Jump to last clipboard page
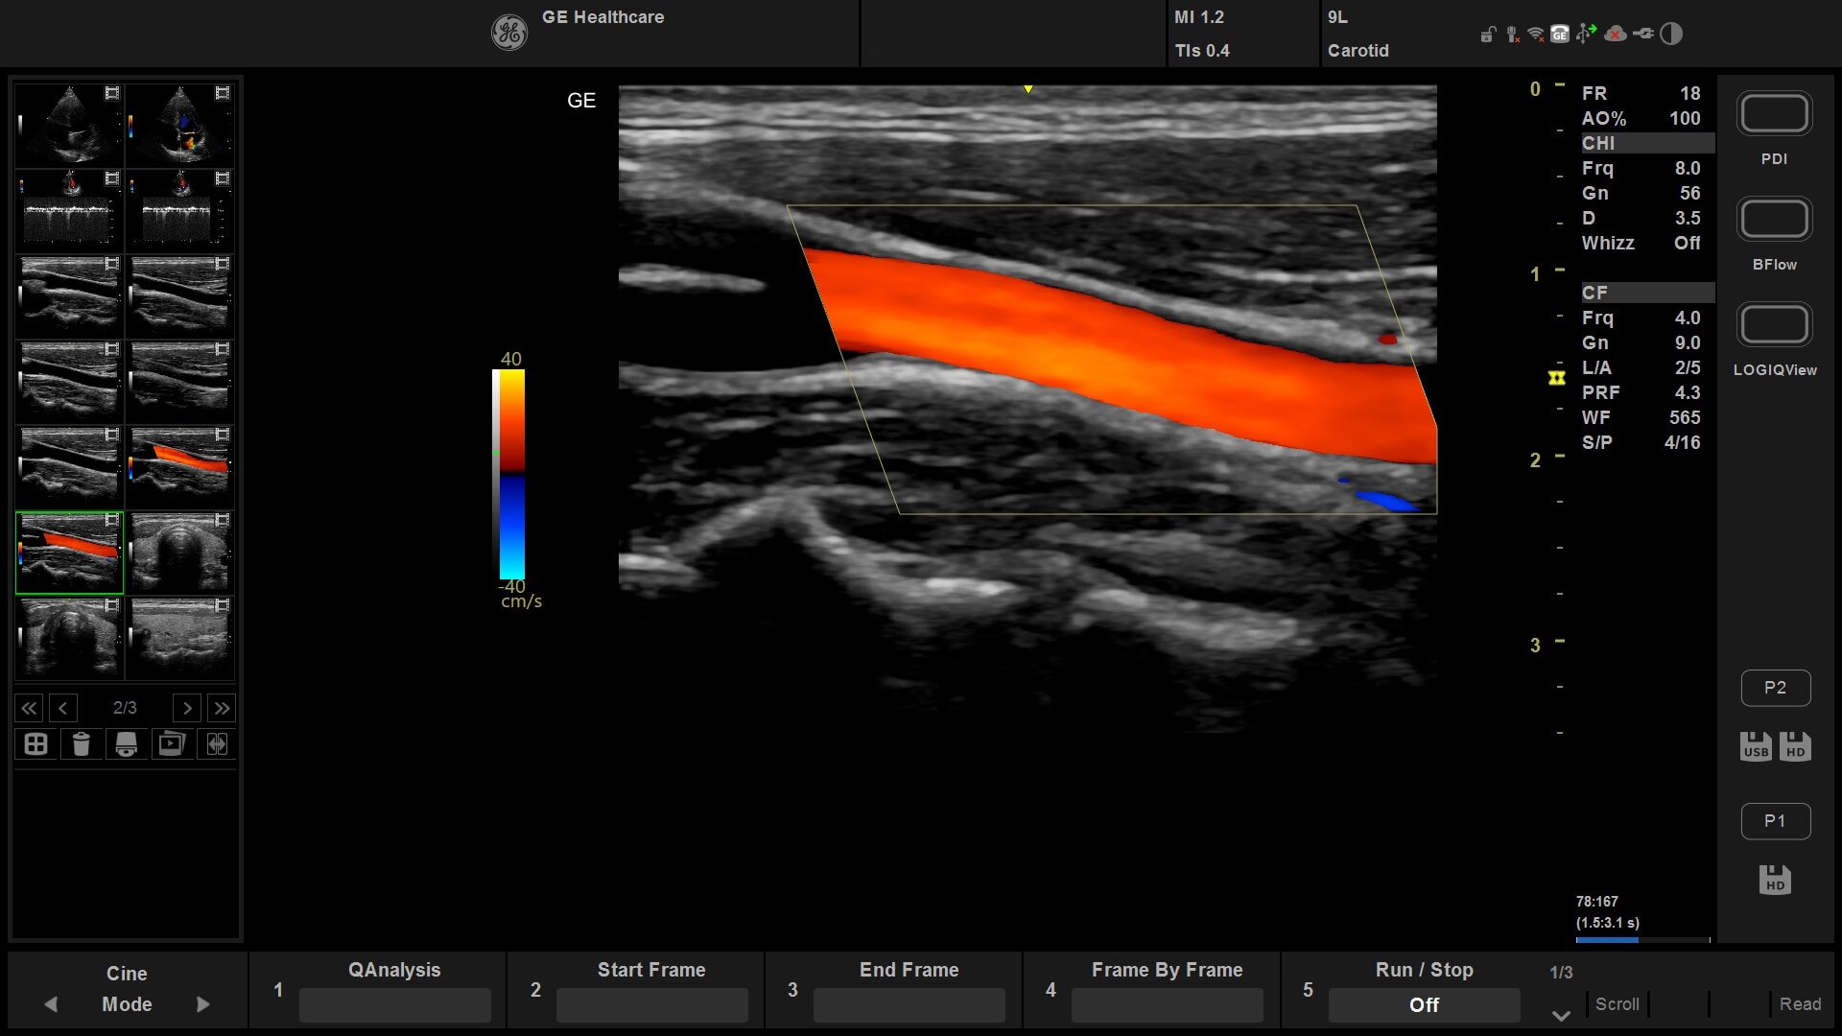The width and height of the screenshot is (1842, 1036). [x=222, y=708]
